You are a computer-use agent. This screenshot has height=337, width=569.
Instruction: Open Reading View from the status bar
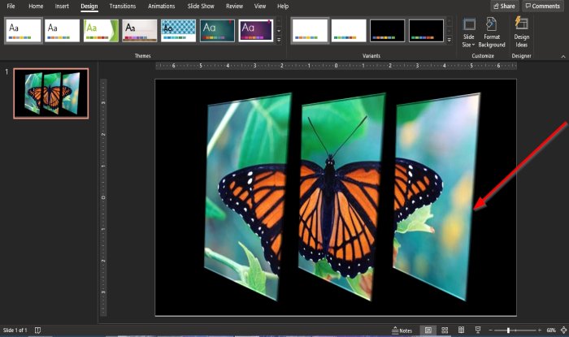[x=461, y=331]
